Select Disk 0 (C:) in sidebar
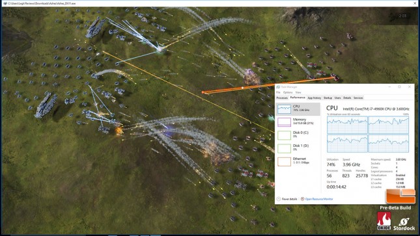 [x=298, y=135]
